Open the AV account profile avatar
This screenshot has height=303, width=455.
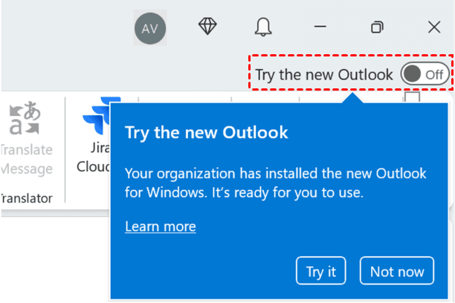pos(150,27)
